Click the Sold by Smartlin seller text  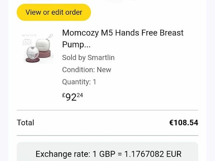click(88, 58)
